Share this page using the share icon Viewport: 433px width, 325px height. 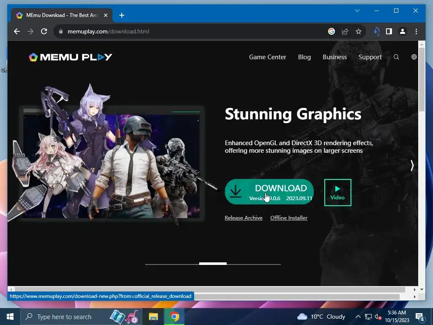tap(345, 31)
